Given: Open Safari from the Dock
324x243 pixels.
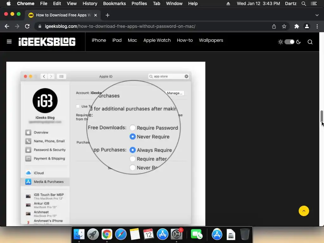Looking at the screenshot, I should click(121, 234).
